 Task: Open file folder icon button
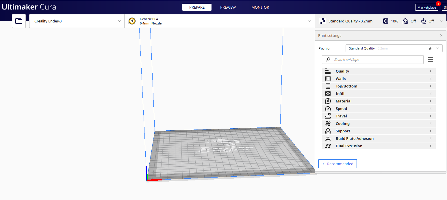(19, 21)
